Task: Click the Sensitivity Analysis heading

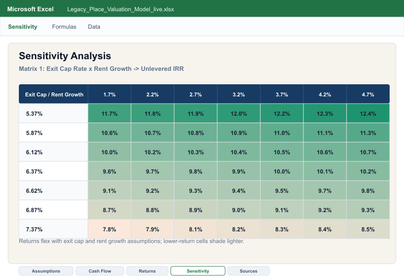Action: tap(65, 56)
